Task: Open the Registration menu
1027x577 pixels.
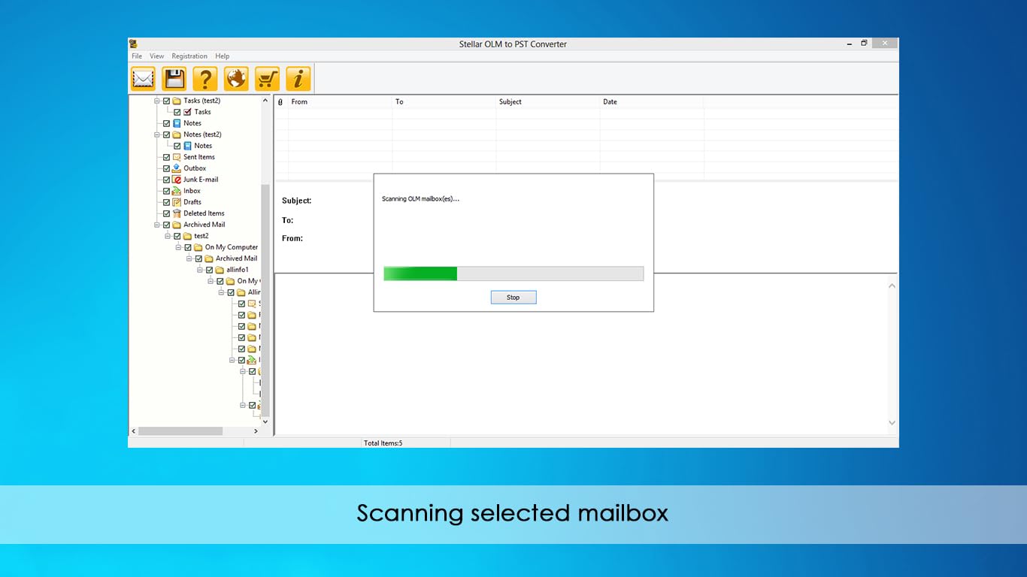Action: point(189,56)
